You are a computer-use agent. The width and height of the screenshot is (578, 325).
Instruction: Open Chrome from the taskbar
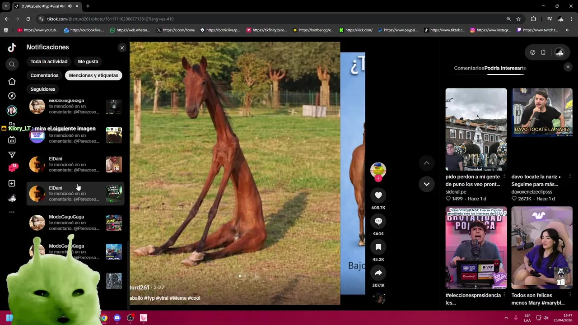tap(104, 318)
